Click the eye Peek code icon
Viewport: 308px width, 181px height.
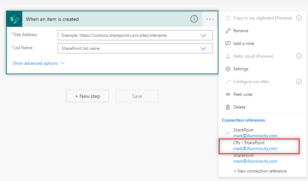(228, 94)
